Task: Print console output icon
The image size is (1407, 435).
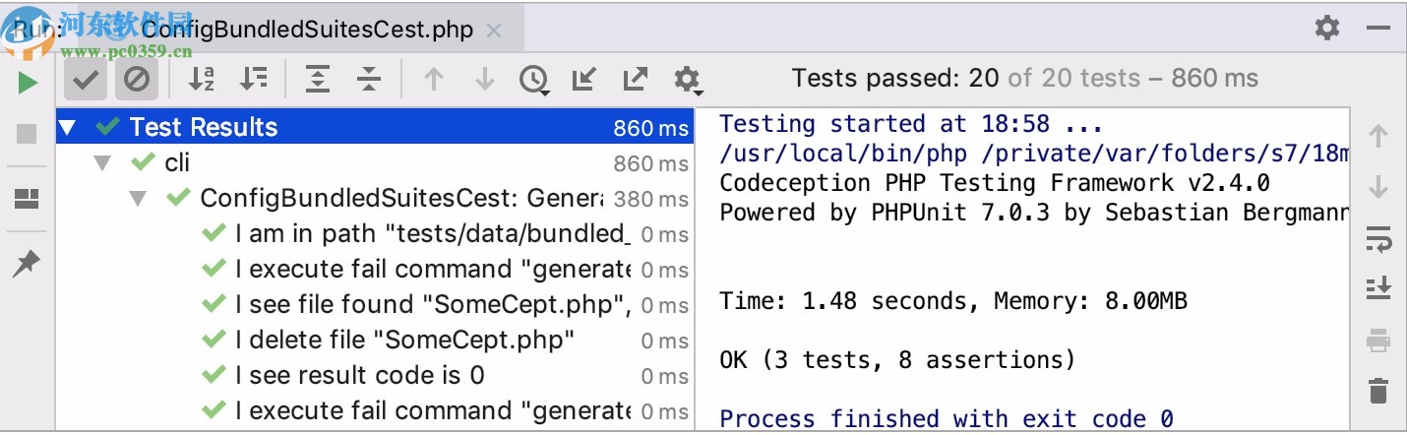Action: [x=1378, y=341]
